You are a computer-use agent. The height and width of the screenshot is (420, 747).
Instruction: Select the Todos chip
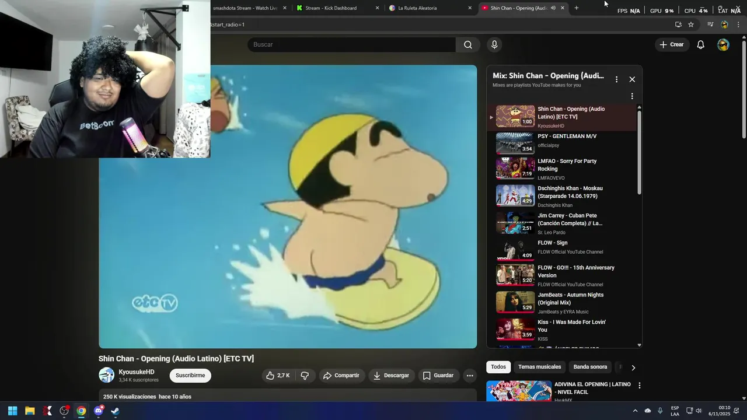tap(498, 367)
